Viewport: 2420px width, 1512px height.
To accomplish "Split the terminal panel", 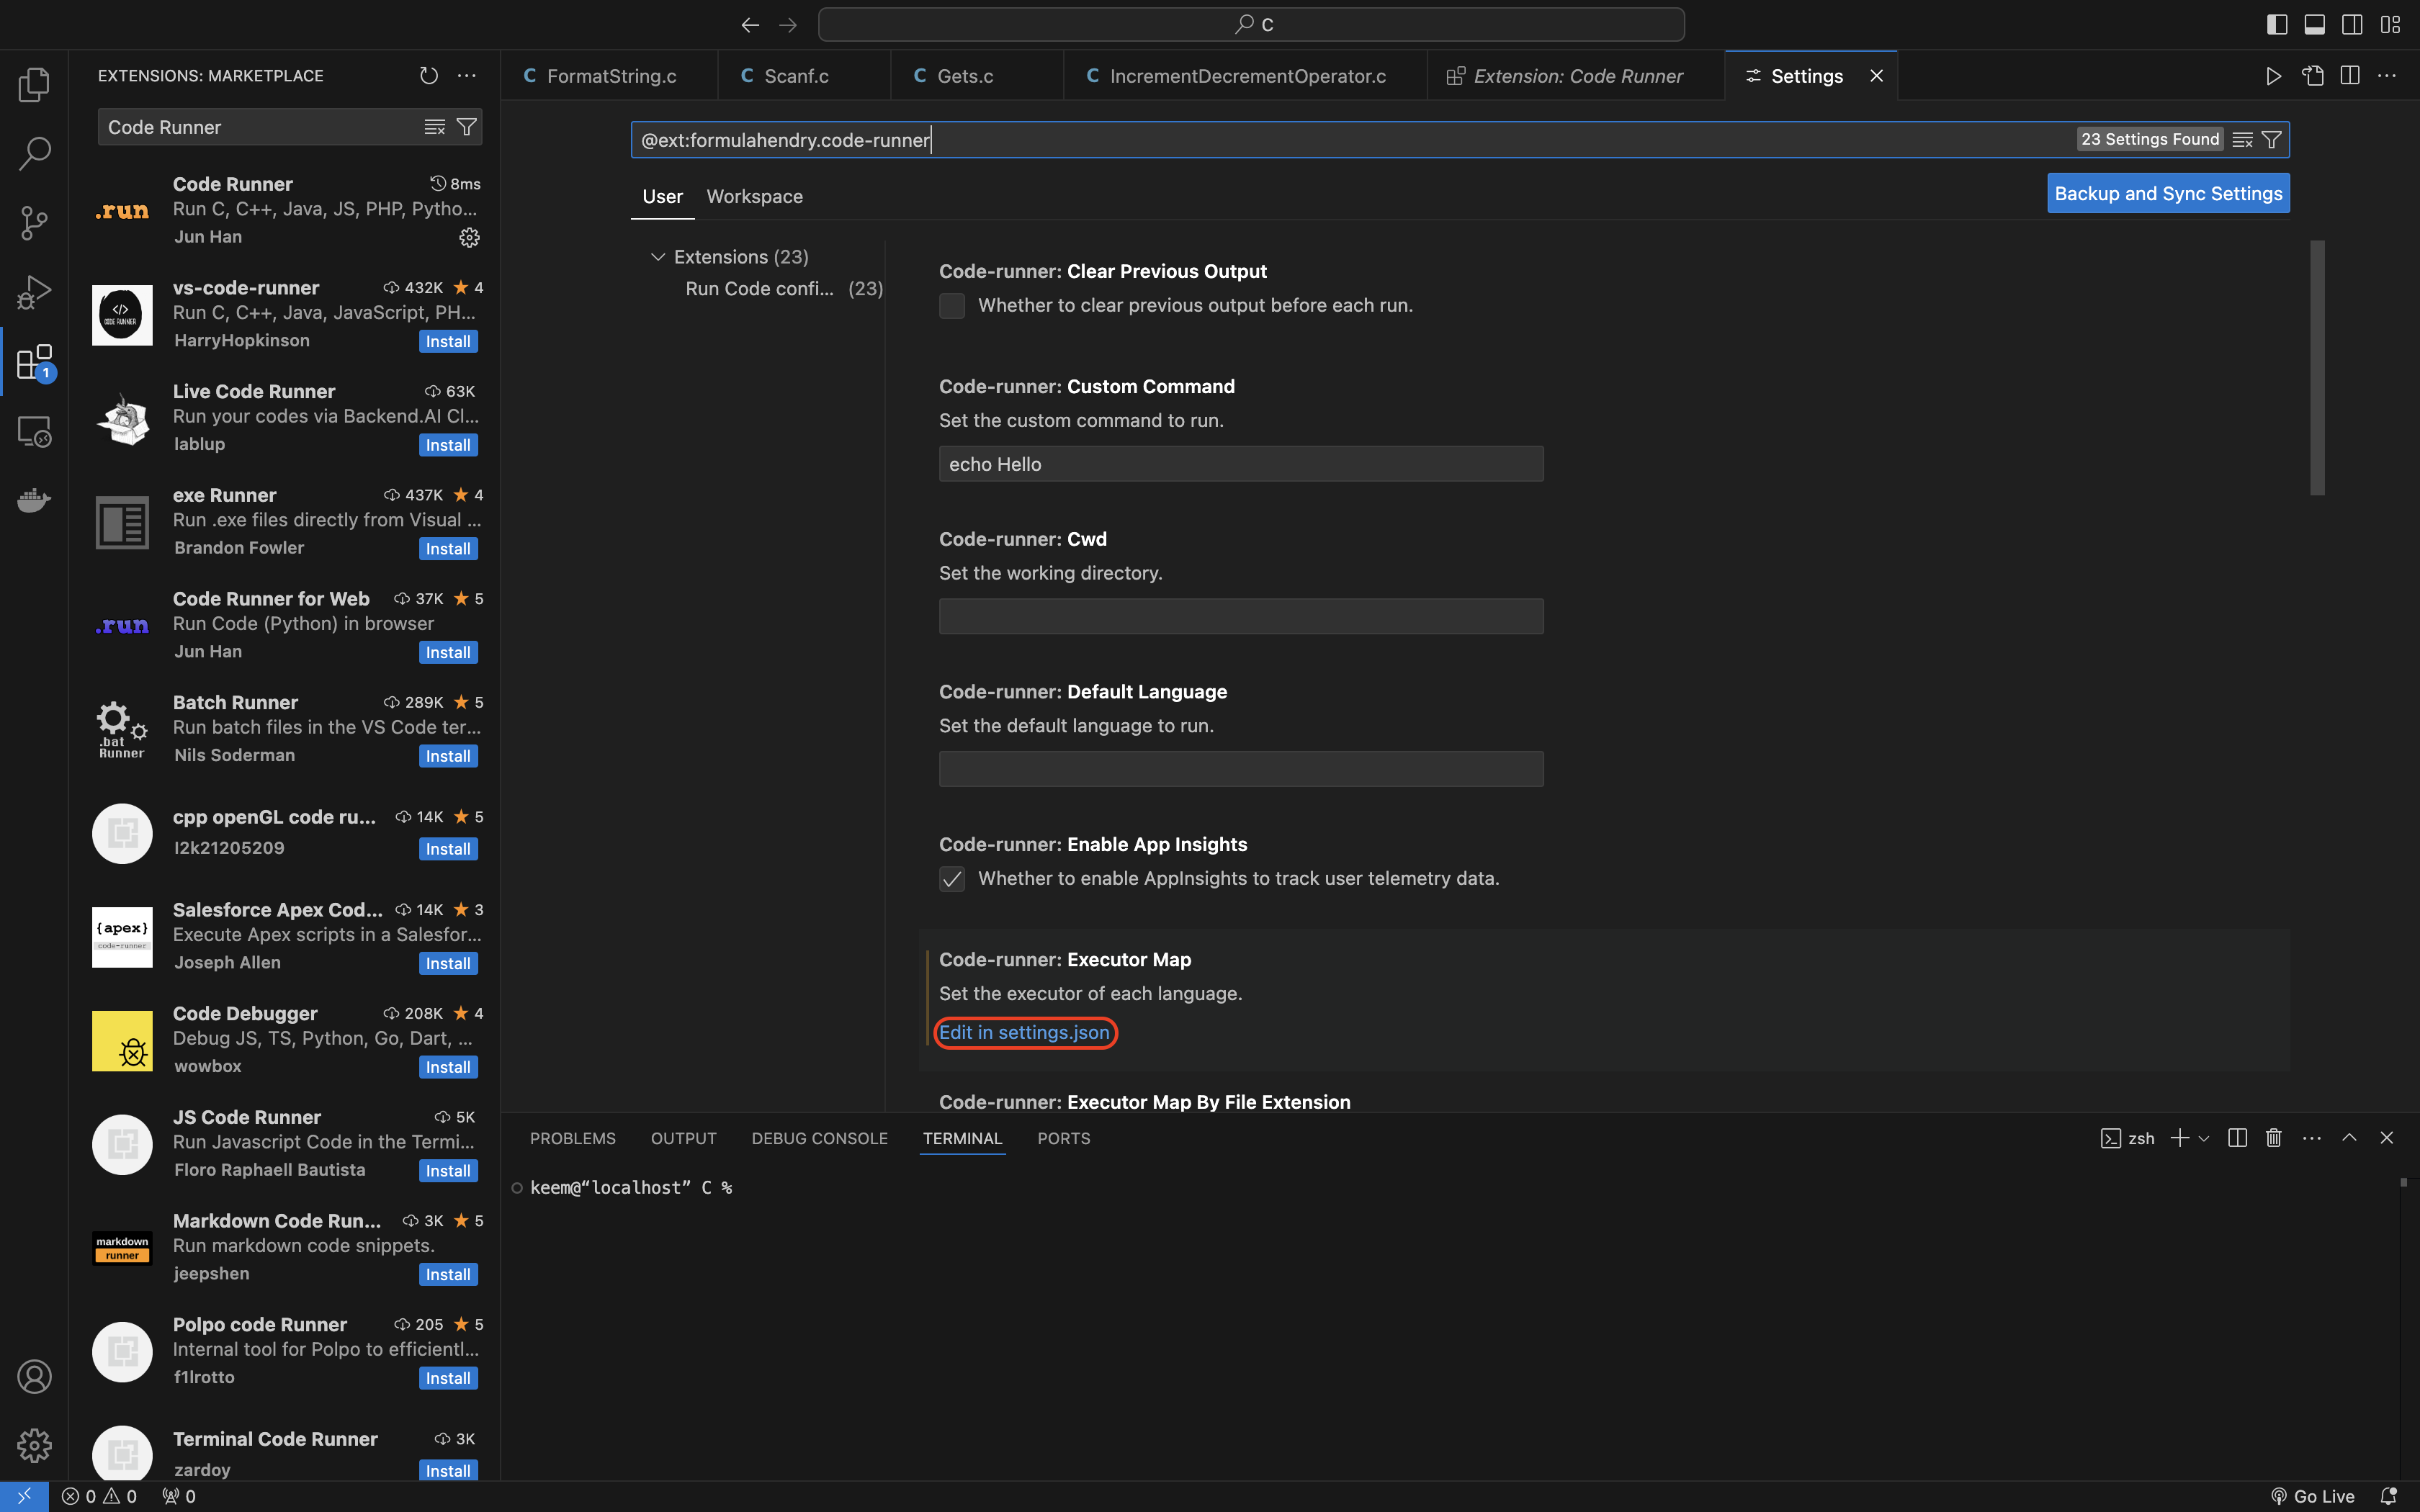I will point(2238,1138).
